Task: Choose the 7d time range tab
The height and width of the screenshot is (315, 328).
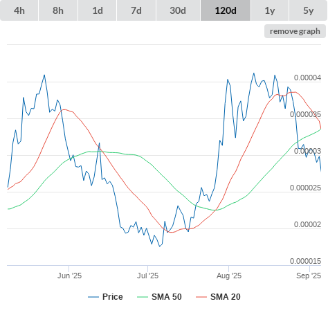Action: (136, 10)
